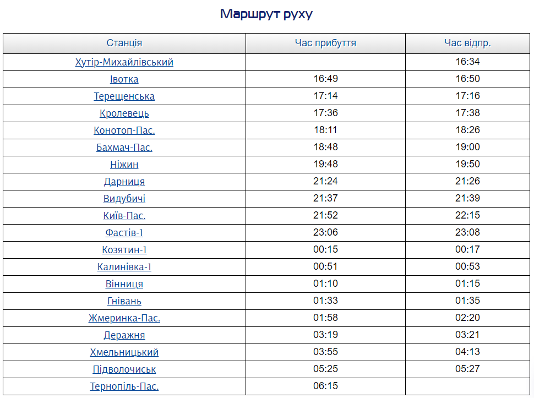Click the Станція column header
Image resolution: width=534 pixels, height=398 pixels.
[x=124, y=43]
